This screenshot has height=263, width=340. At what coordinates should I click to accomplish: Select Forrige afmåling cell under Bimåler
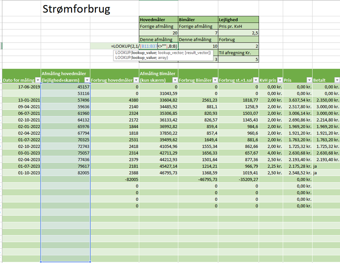(198, 26)
